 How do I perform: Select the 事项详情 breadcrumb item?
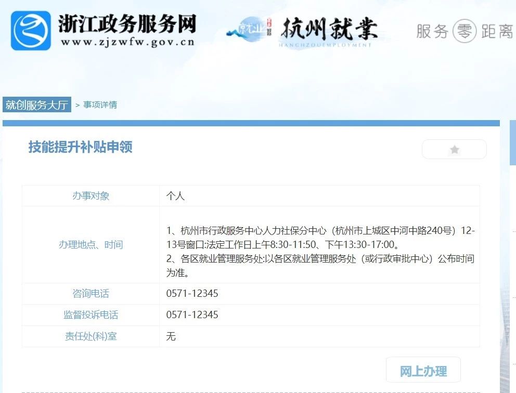point(100,104)
